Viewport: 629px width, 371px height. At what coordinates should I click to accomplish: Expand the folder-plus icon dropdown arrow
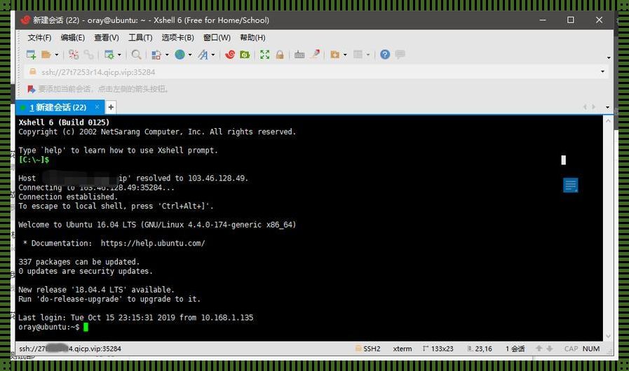point(345,55)
